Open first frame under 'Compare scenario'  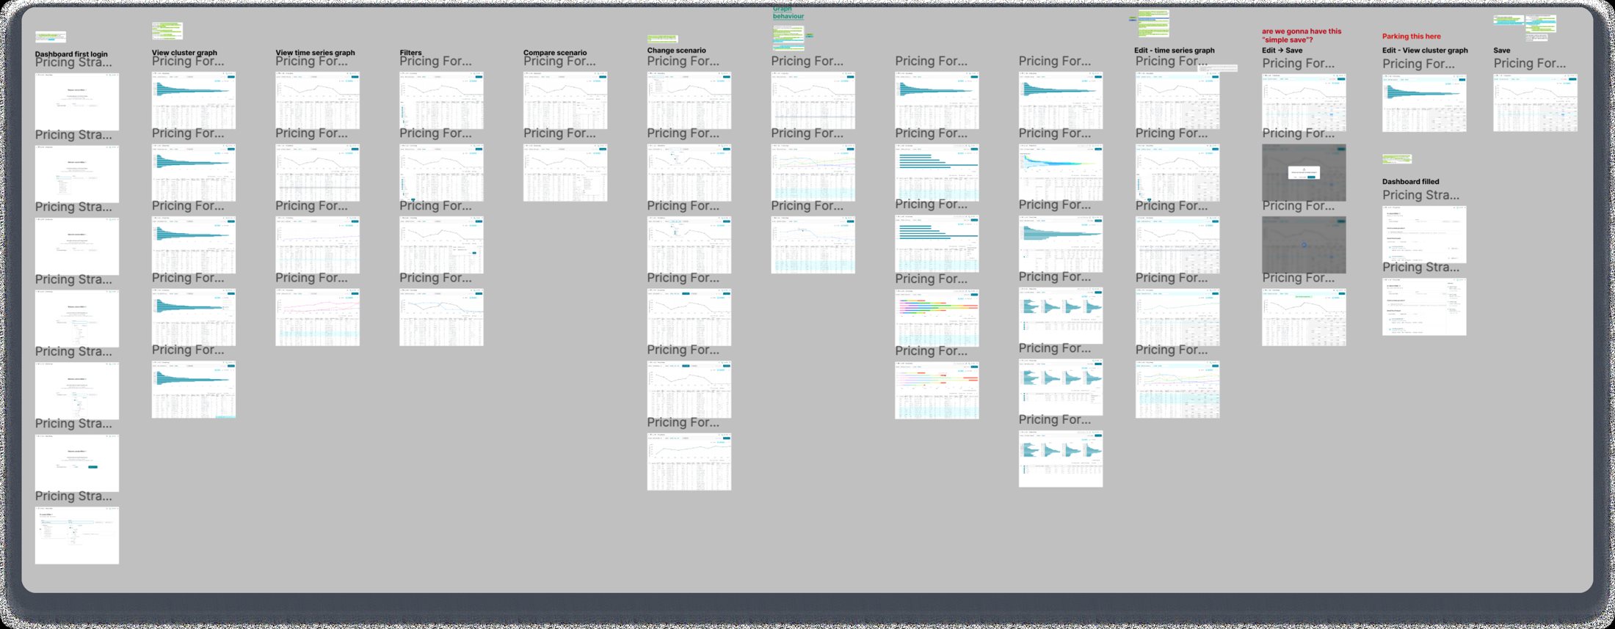point(565,100)
